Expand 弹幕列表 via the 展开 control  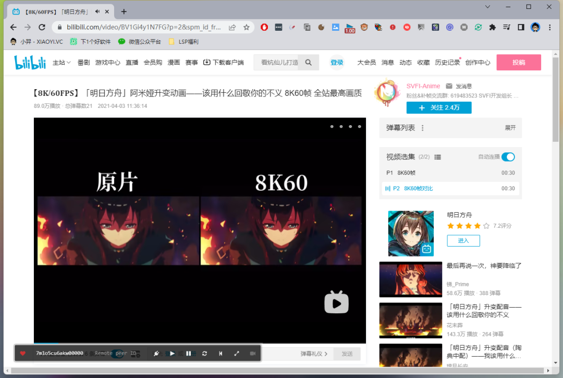[510, 128]
